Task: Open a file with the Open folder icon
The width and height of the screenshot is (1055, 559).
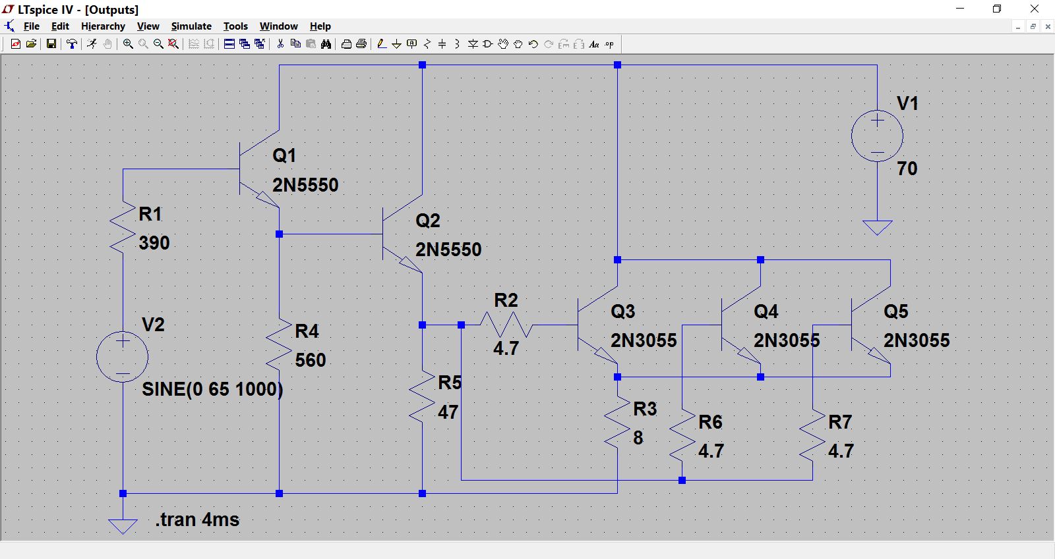Action: [x=31, y=44]
